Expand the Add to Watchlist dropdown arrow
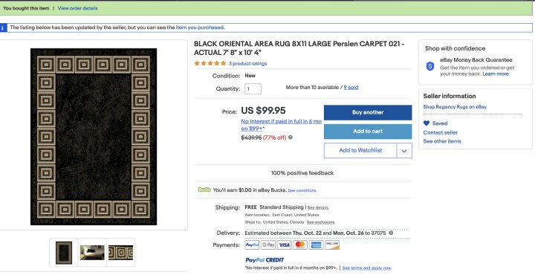This screenshot has height=275, width=535. click(x=404, y=150)
